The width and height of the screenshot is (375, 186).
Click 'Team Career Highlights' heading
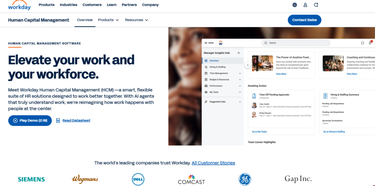(261, 142)
